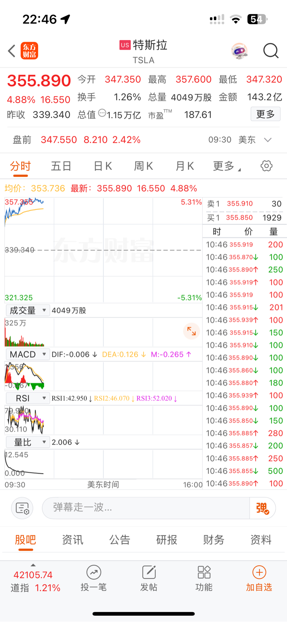Screen dimensions: 287x622
Task: Open the 成交量 indicator dropdown
Action: click(28, 310)
